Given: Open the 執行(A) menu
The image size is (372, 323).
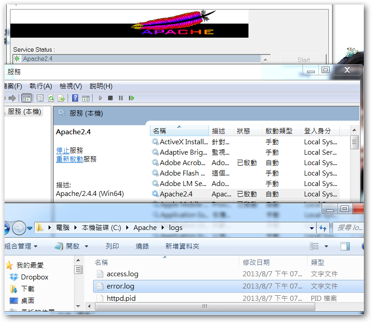Looking at the screenshot, I should click(x=41, y=86).
